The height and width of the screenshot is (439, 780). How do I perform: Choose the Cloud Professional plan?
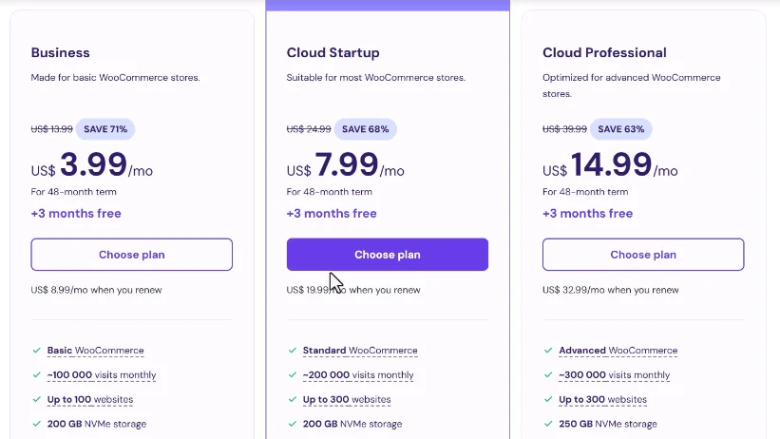tap(643, 255)
